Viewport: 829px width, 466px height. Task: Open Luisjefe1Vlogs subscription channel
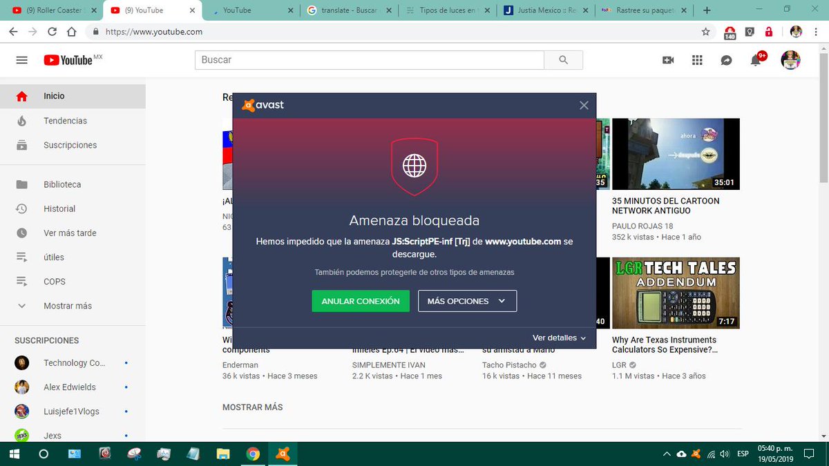(x=73, y=411)
